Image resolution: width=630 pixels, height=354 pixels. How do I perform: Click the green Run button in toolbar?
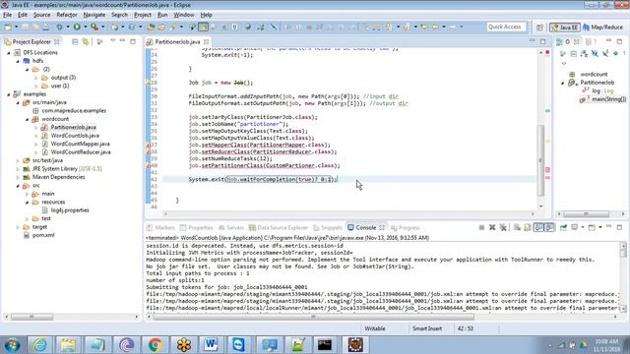[x=77, y=27]
